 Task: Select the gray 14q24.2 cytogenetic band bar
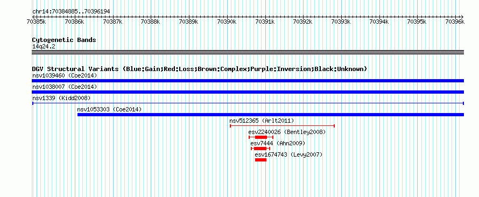pos(248,52)
